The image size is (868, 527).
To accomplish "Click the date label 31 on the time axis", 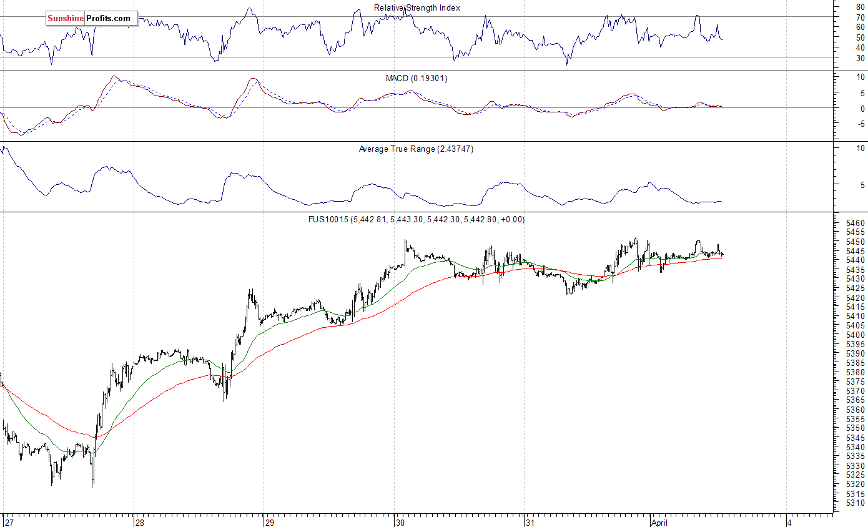I will [530, 523].
